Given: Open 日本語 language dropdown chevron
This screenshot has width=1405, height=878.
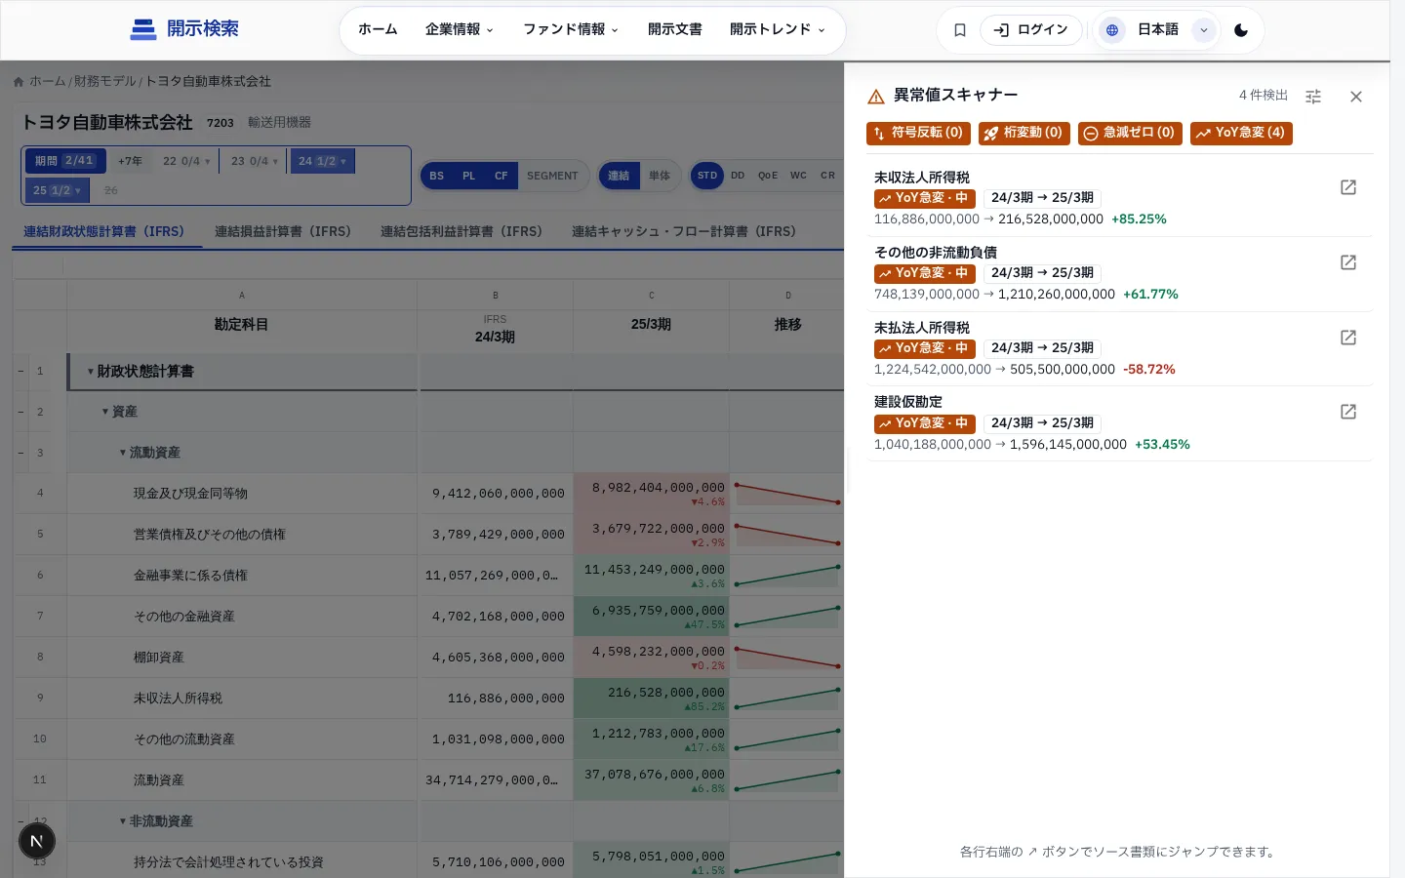Looking at the screenshot, I should [x=1204, y=30].
